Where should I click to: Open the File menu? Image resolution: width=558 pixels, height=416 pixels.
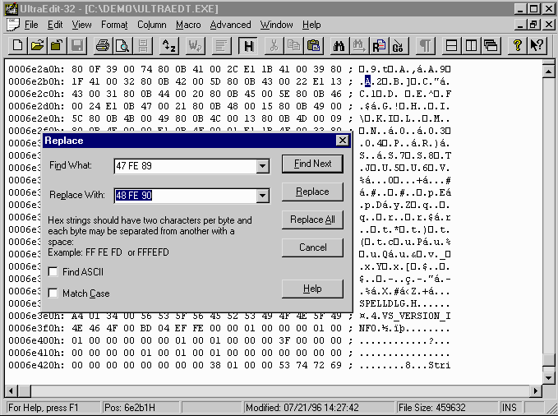pos(31,25)
